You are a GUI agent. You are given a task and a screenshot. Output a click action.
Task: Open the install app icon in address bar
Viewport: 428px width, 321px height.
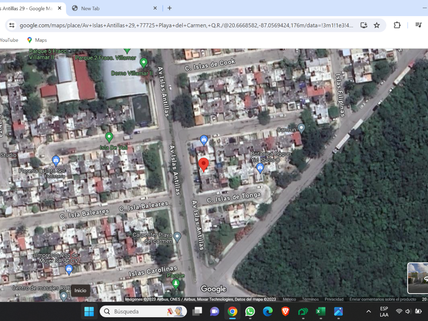(x=363, y=25)
